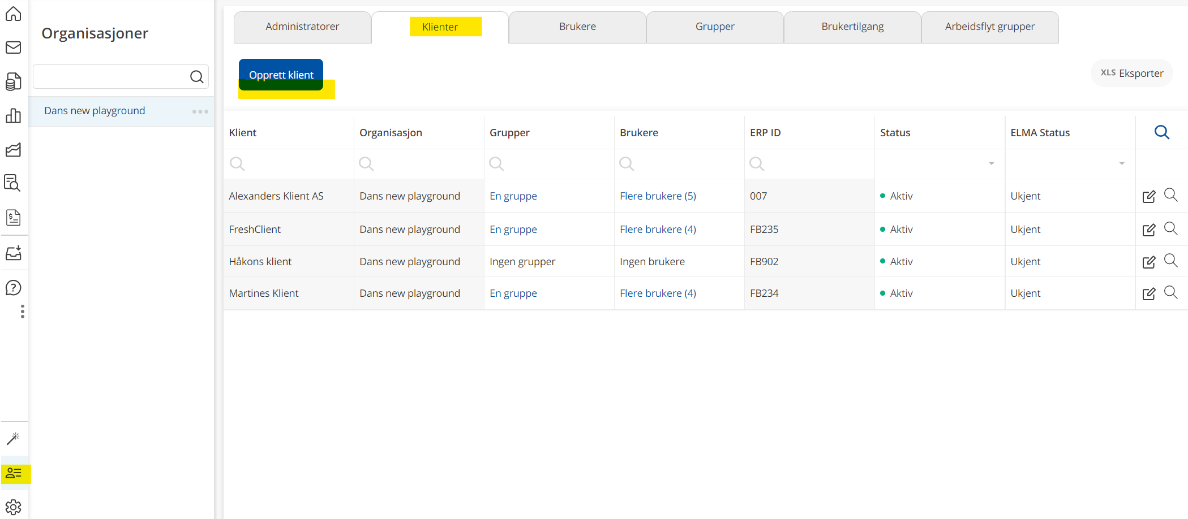This screenshot has height=519, width=1188.
Task: View details of Martines Klient row
Action: click(1170, 292)
